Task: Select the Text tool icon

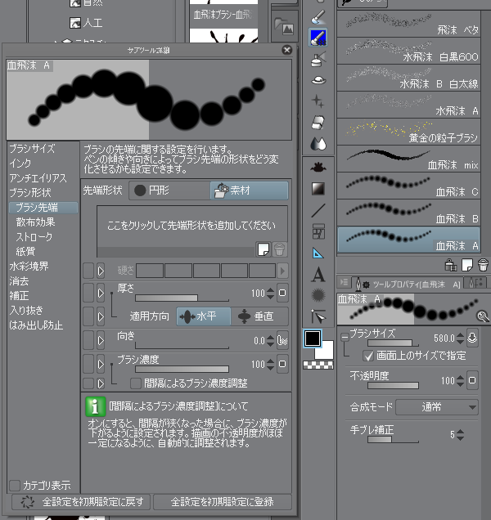Action: tap(318, 276)
